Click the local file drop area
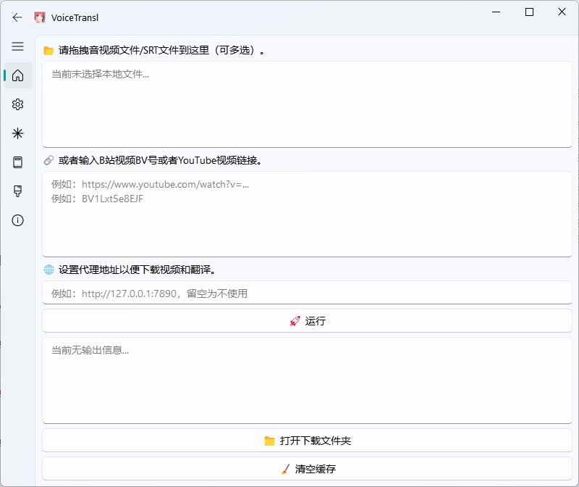579x487 pixels. point(307,104)
